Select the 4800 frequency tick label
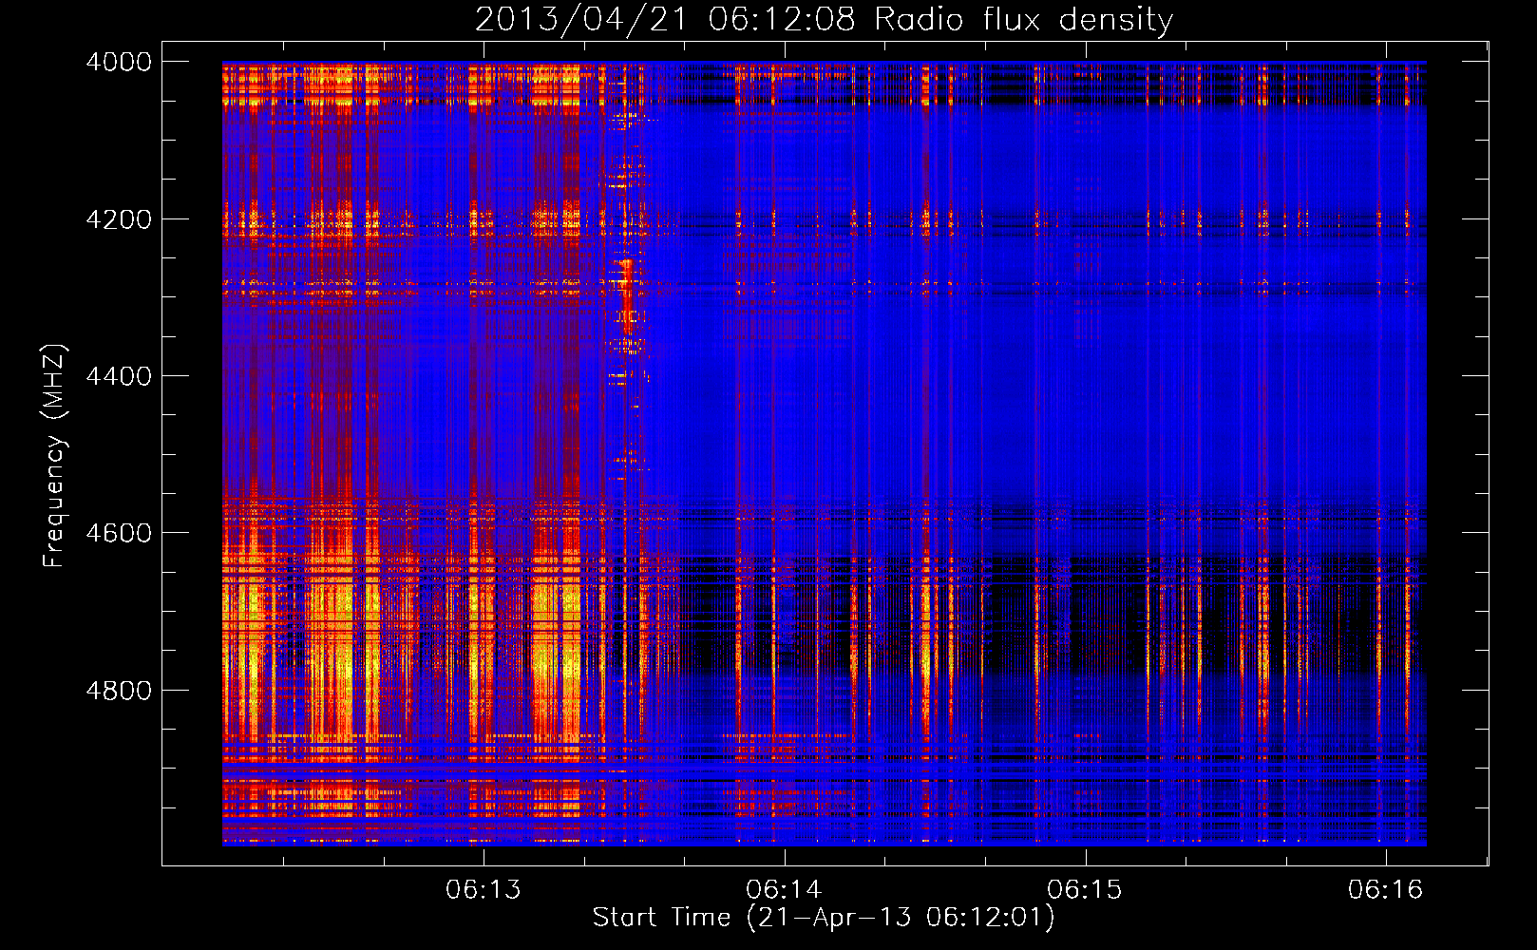The width and height of the screenshot is (1537, 950). click(x=119, y=691)
